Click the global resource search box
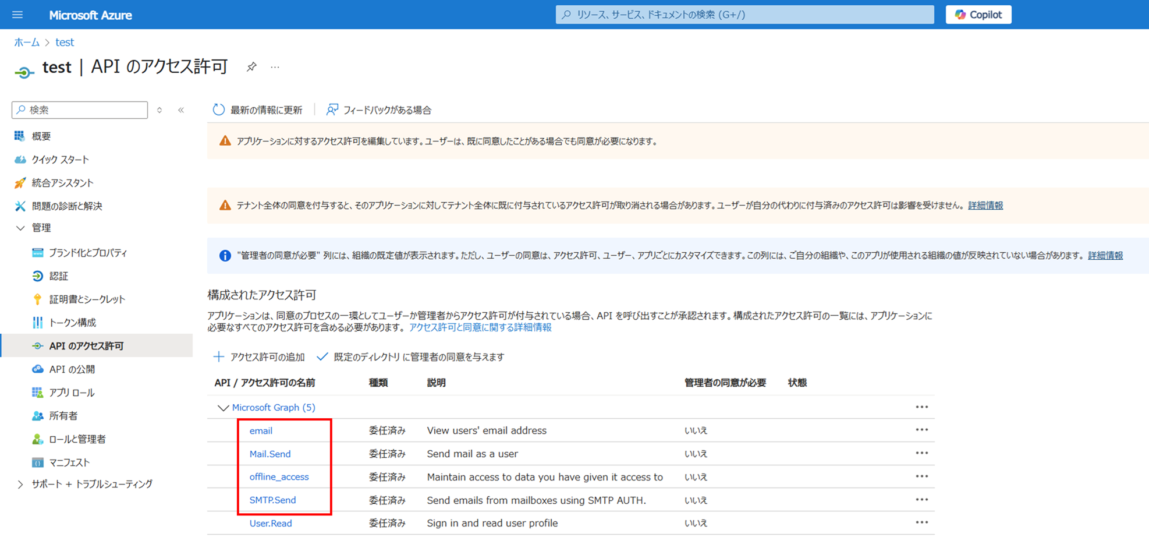Screen dimensions: 1149x551 click(744, 15)
